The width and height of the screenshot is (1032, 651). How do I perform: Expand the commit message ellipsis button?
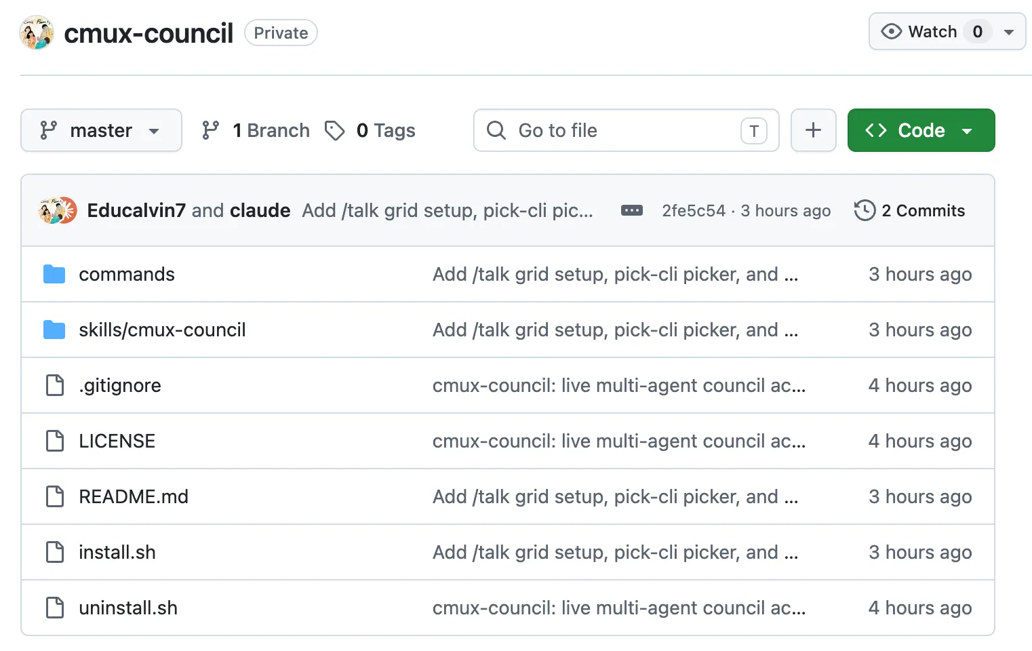(632, 210)
